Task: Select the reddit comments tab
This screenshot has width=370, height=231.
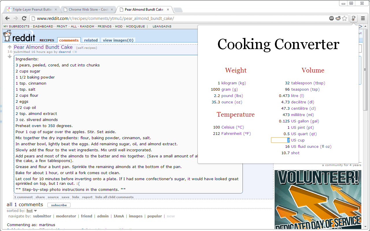Action: coord(69,40)
